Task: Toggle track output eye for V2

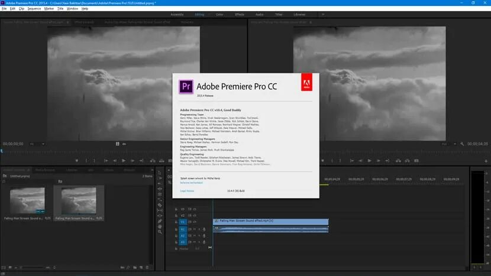Action: pos(195,216)
